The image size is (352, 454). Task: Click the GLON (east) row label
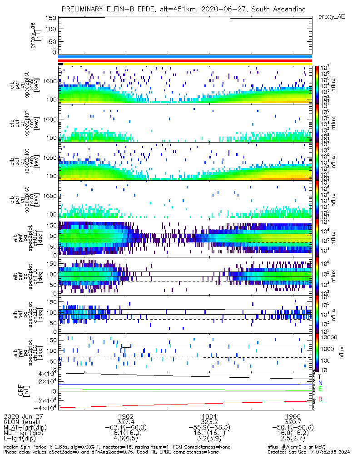point(21,421)
